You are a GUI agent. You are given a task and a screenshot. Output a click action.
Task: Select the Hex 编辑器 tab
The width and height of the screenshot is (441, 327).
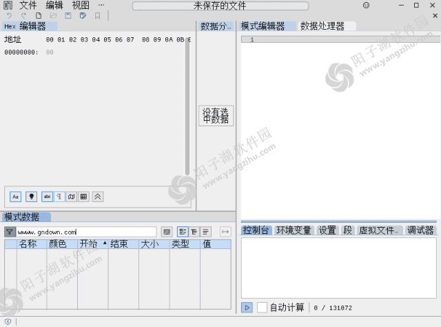point(30,26)
